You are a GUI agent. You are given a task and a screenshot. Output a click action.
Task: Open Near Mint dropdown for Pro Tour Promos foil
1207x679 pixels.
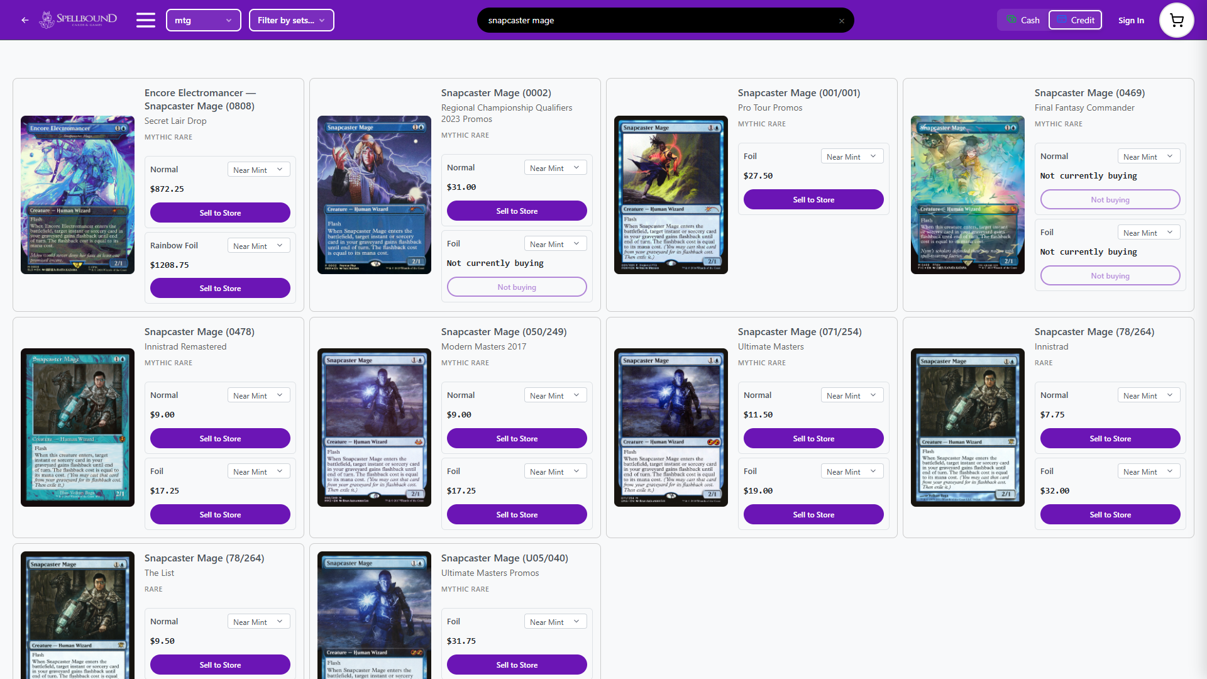[852, 156]
